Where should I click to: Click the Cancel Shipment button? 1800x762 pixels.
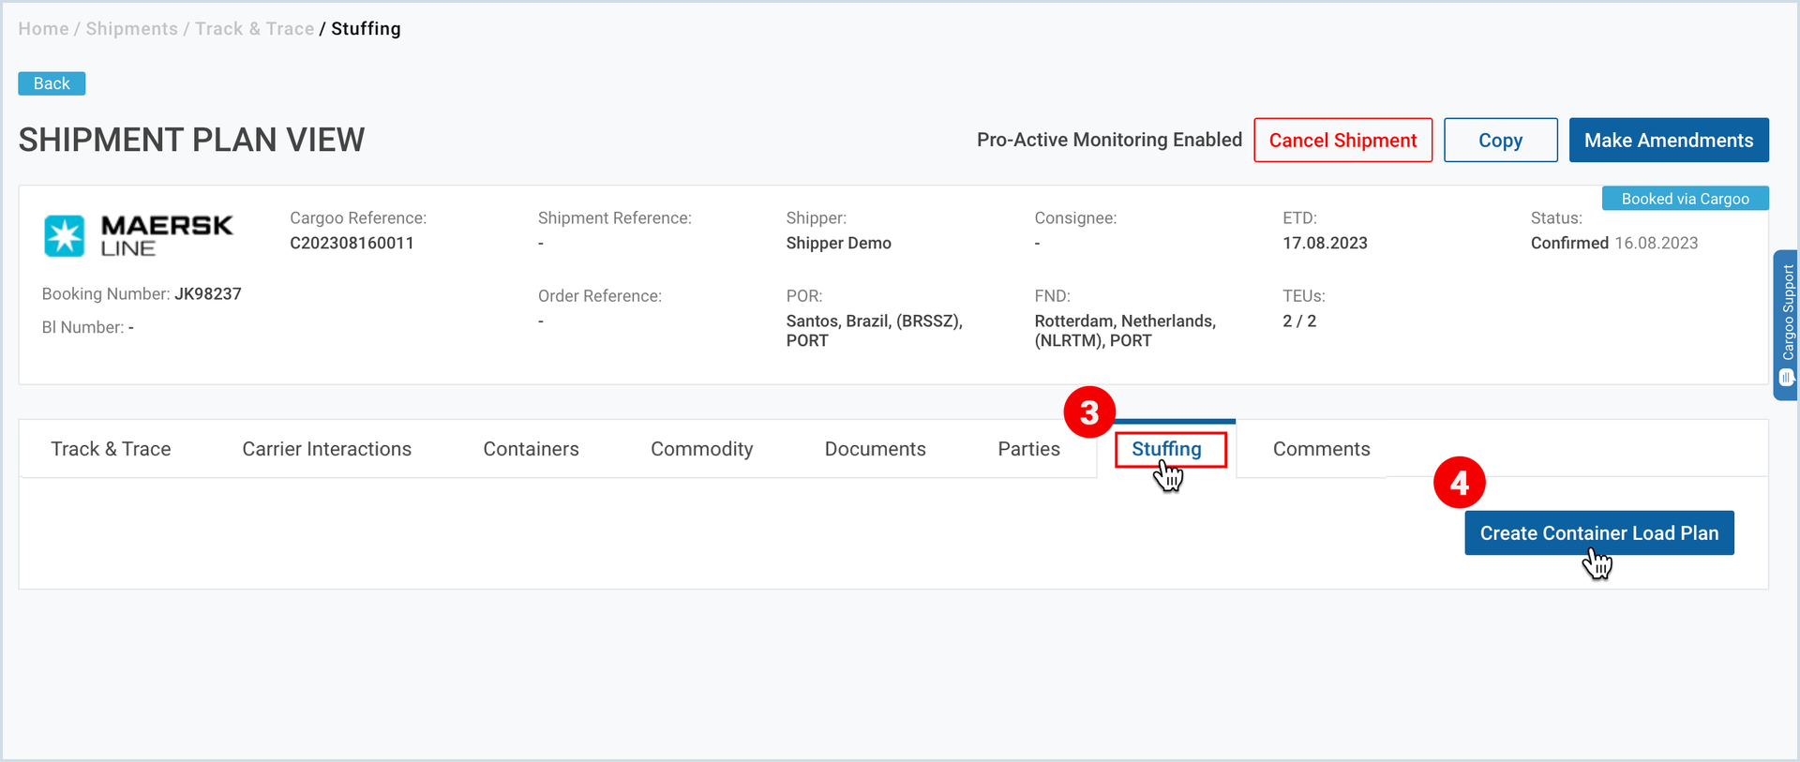(x=1342, y=140)
